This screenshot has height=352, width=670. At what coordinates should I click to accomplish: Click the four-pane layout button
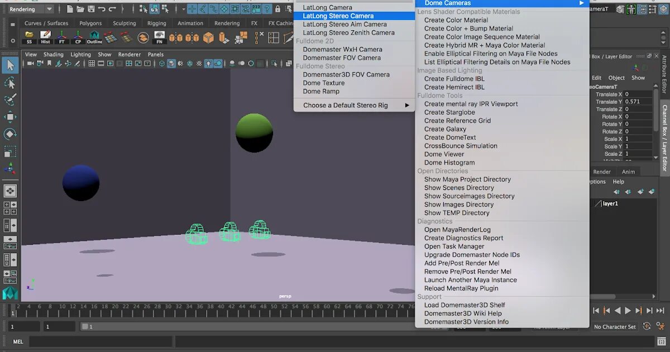10,208
